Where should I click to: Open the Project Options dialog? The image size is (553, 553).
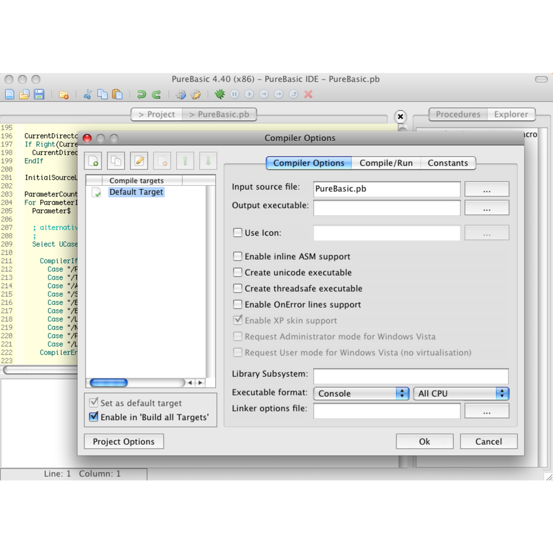click(x=124, y=441)
